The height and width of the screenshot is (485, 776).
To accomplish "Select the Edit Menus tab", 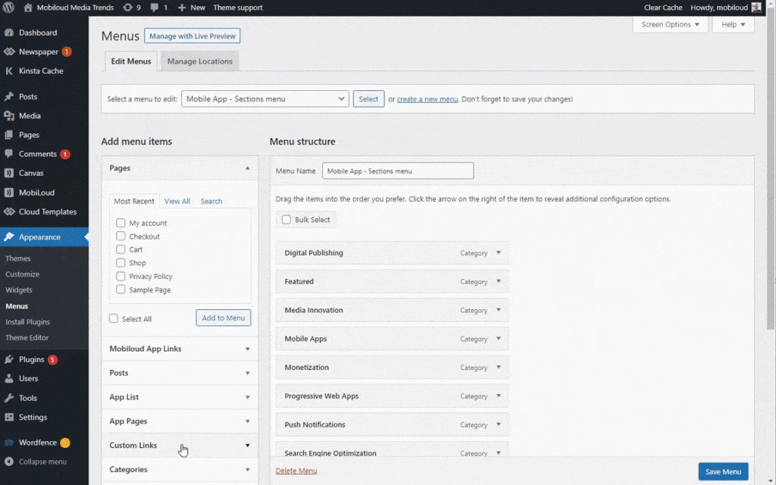I will (130, 61).
